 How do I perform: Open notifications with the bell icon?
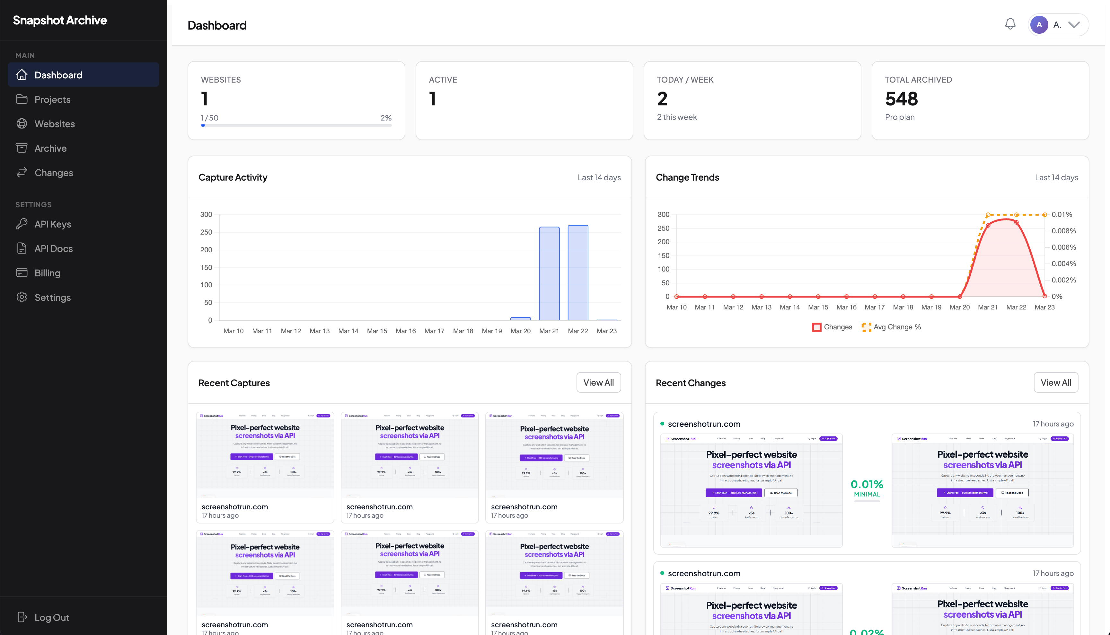(1010, 24)
